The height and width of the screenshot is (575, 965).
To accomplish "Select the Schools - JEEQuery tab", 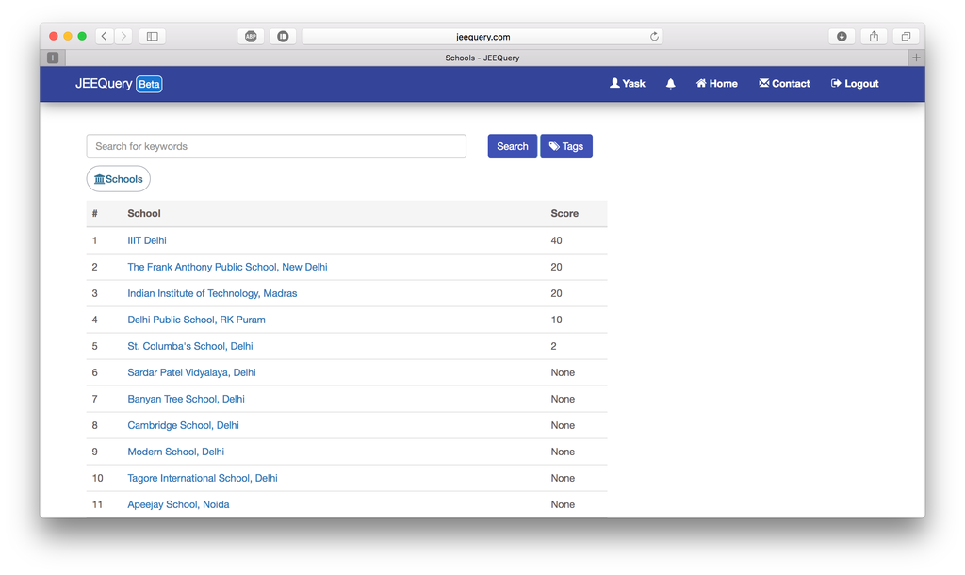I will tap(482, 57).
